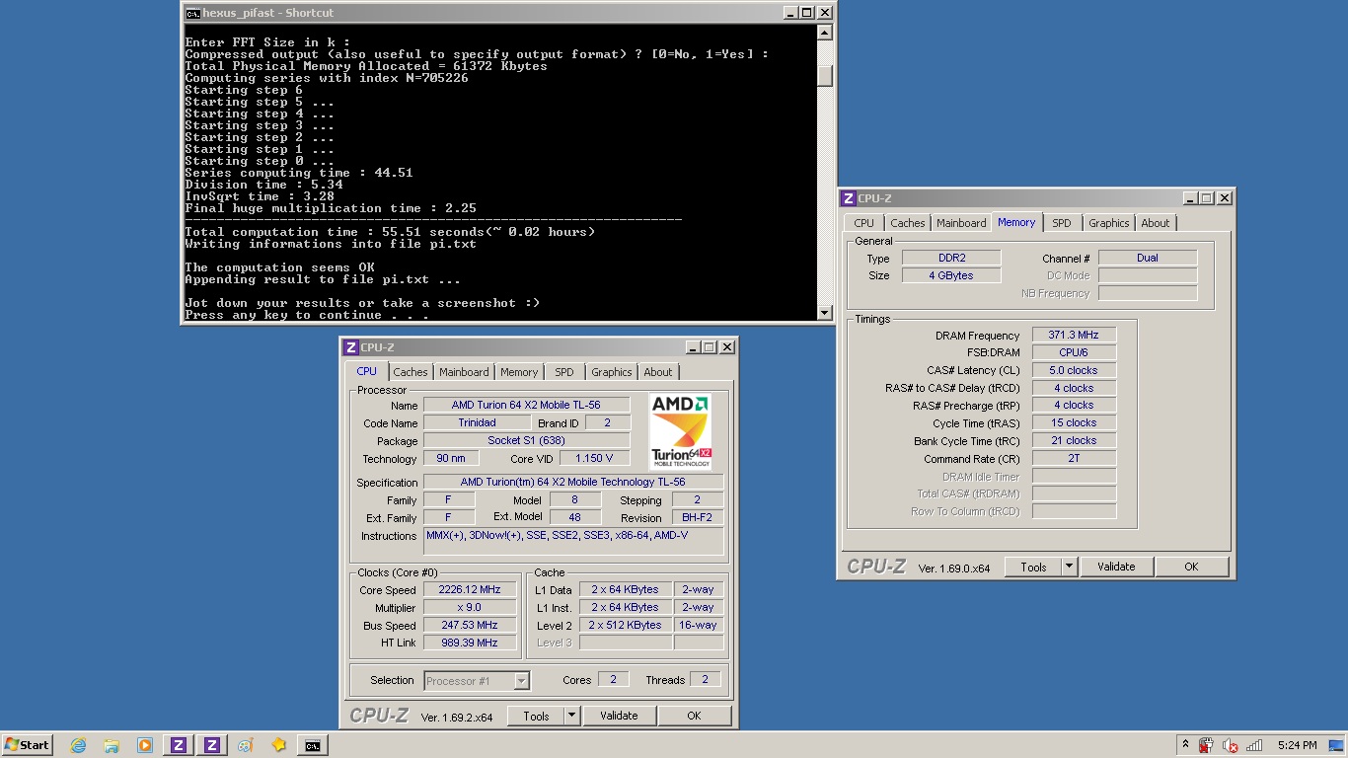The height and width of the screenshot is (758, 1348).
Task: Open the Processor #1 selection combo box
Action: 478,680
